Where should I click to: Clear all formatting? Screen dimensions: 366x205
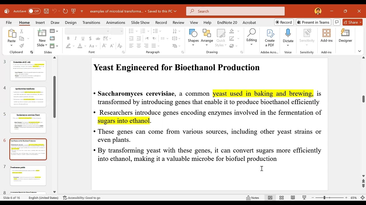coord(120,46)
